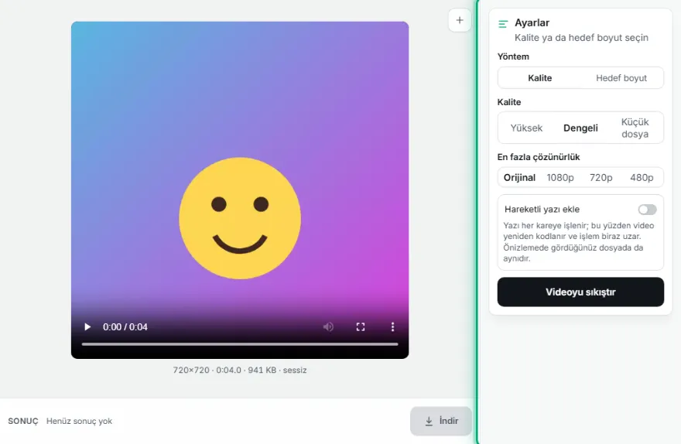The width and height of the screenshot is (681, 444).
Task: Click the İndir download button
Action: (441, 421)
